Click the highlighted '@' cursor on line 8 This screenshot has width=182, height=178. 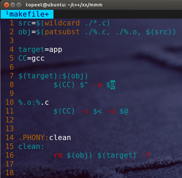pos(113,85)
